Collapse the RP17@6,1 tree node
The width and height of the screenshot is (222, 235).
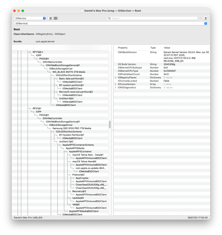30,52
